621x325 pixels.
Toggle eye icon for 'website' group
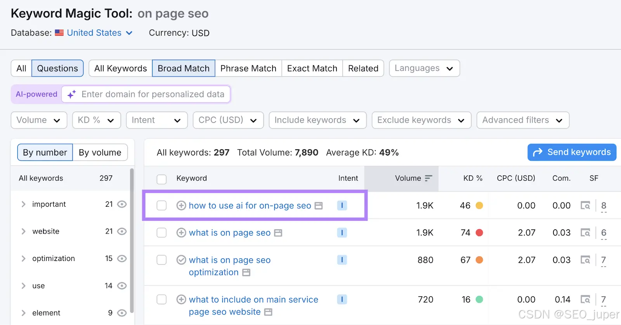tap(122, 232)
